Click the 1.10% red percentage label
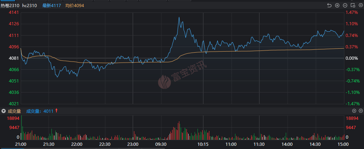The image size is (364, 149). tap(352, 24)
